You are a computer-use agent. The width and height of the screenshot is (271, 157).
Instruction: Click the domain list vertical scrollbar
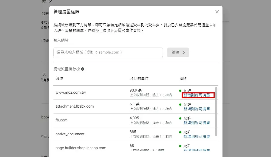pos(216,112)
